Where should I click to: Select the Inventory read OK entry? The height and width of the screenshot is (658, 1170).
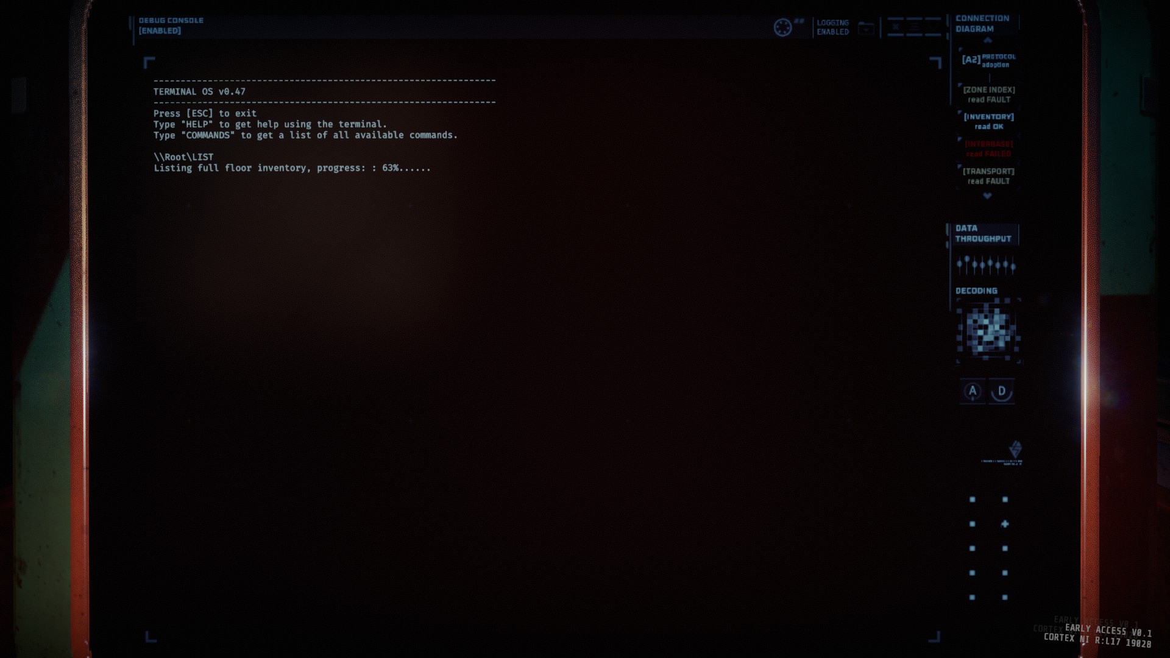tap(988, 121)
